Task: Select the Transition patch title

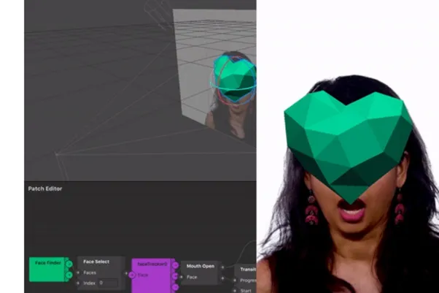Action: (x=248, y=270)
